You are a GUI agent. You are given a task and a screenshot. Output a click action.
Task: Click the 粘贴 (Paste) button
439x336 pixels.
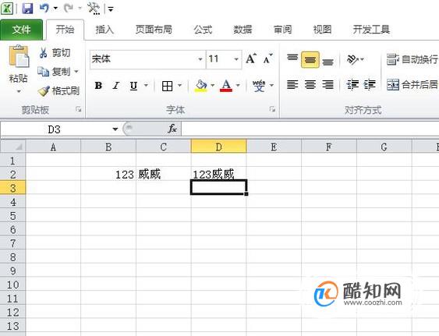[18, 69]
